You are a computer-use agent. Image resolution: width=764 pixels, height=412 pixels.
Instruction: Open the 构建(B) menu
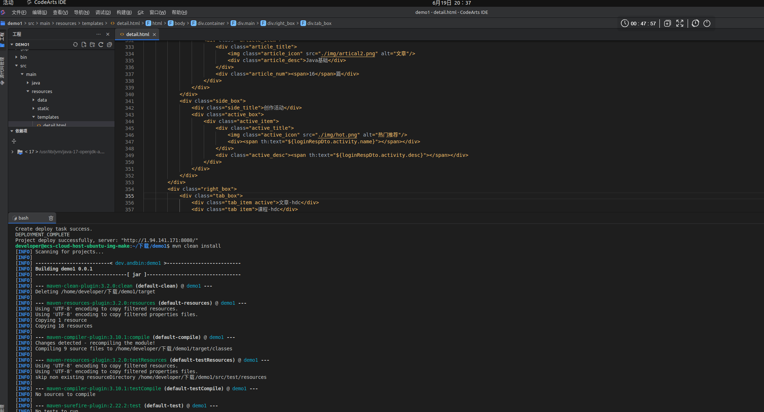click(124, 12)
